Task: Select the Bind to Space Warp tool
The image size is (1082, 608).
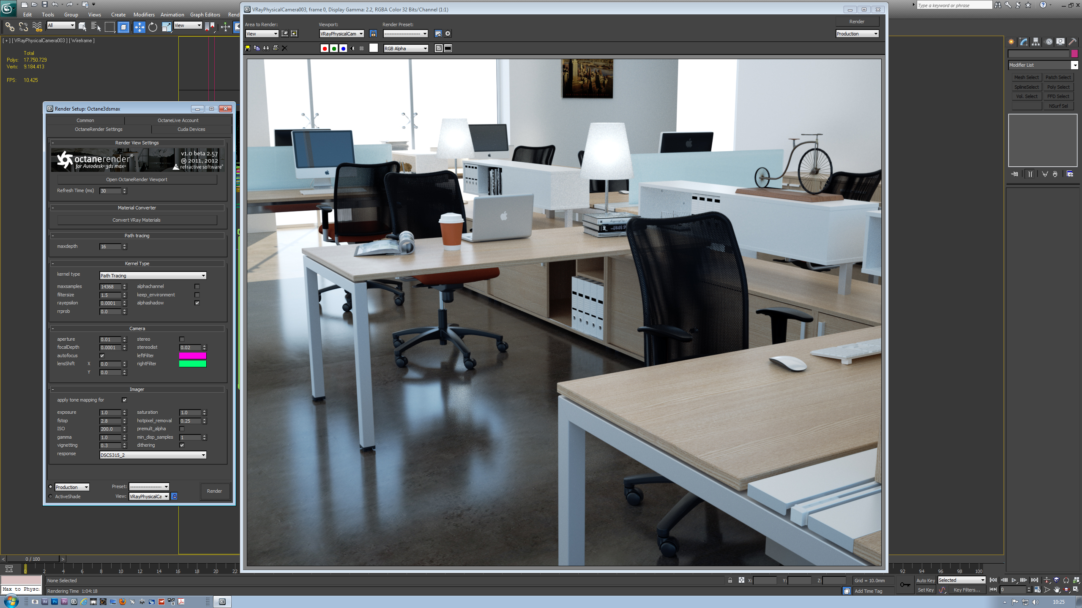Action: click(37, 27)
